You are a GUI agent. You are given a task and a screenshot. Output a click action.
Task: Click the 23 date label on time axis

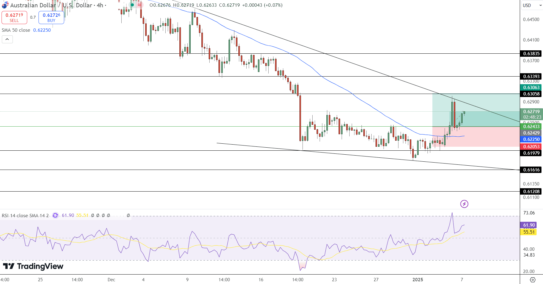tap(334, 280)
